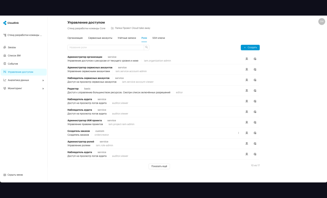The height and width of the screenshot is (198, 327).
Task: Click the Название роли search field
Action: click(x=106, y=48)
